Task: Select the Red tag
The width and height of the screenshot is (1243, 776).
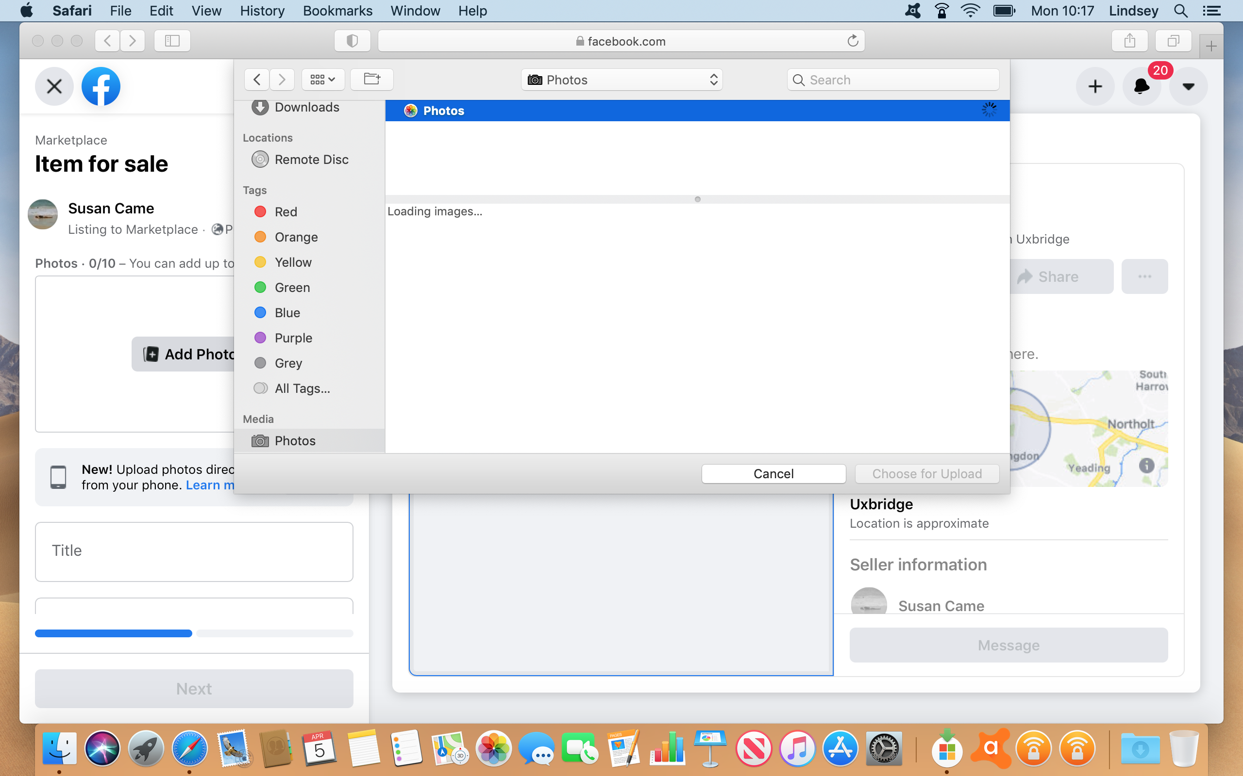Action: coord(286,212)
